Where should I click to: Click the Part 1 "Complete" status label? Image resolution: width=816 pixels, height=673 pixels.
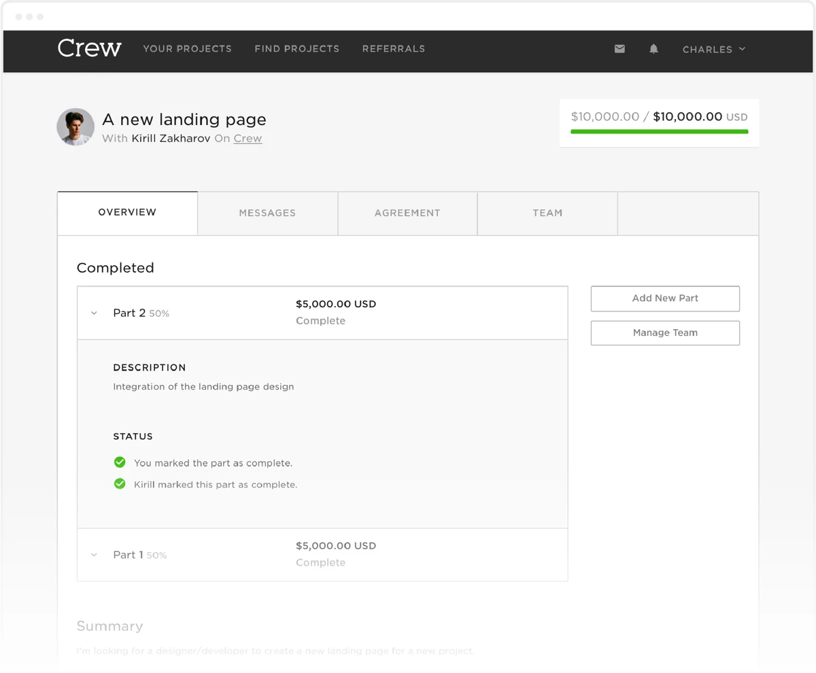[320, 563]
